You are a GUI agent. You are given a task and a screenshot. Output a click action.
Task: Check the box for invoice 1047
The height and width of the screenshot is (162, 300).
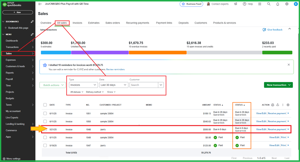point(45,146)
